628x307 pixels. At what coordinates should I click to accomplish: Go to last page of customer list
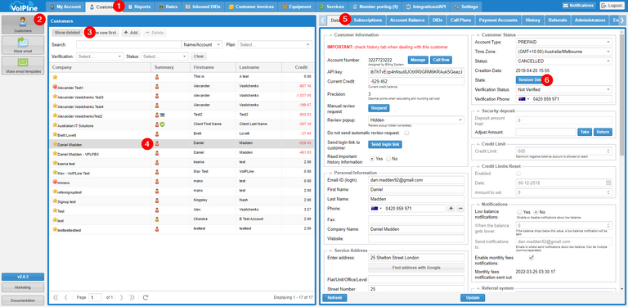[x=132, y=297]
